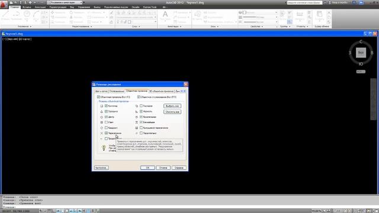
Task: Click the Очистить все button
Action: point(172,112)
